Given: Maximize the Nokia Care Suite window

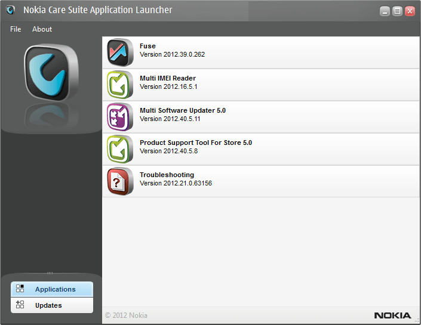Looking at the screenshot, I should 397,11.
